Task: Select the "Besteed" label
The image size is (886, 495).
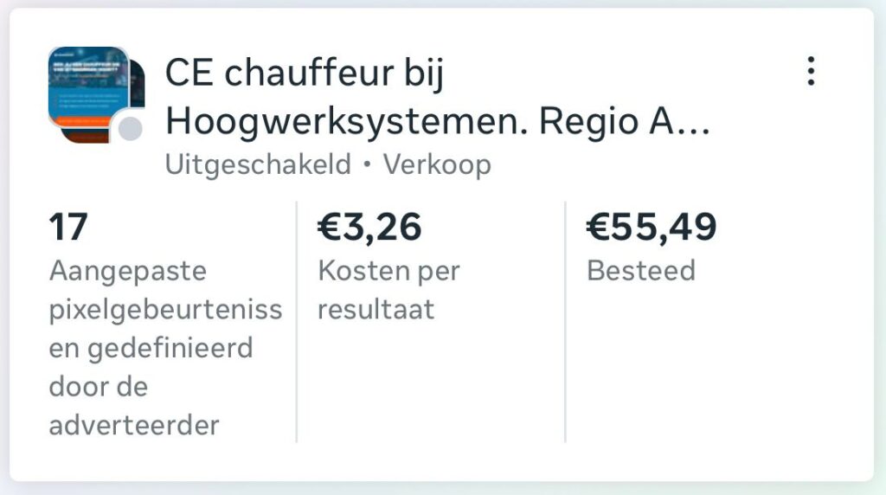Action: click(640, 271)
